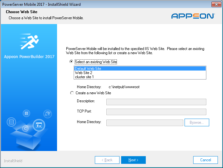Click the database cylinder icon
This screenshot has width=223, height=168.
click(x=12, y=122)
